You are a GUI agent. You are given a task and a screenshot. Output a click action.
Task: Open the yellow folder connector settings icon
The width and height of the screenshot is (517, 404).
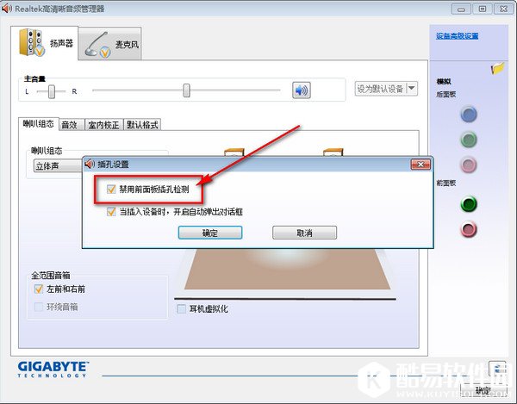click(497, 68)
